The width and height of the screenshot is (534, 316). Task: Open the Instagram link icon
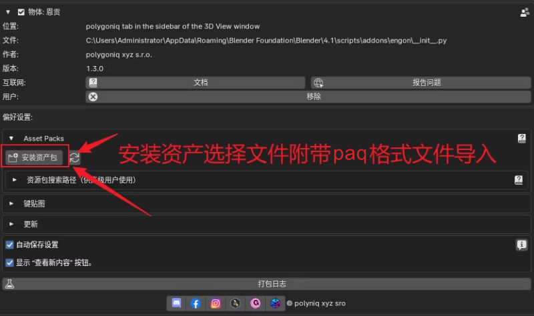(216, 303)
